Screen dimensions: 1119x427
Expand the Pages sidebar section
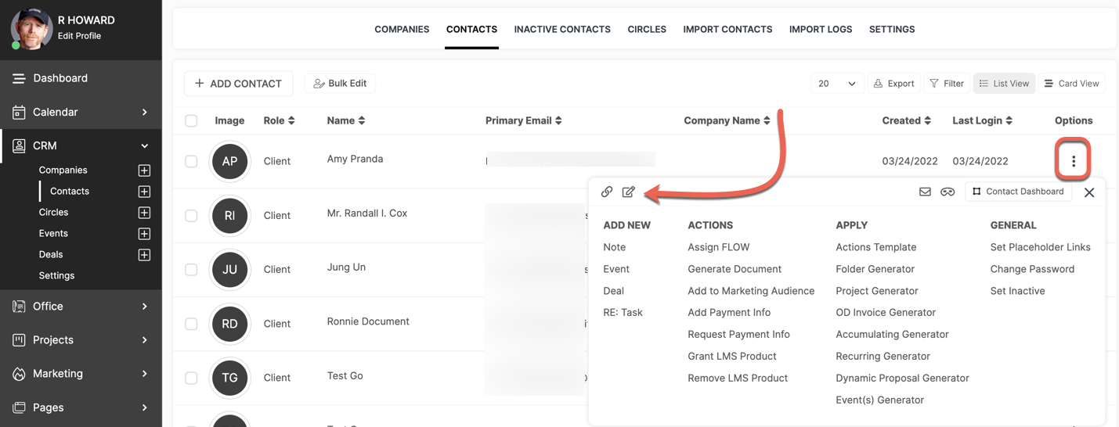click(145, 407)
